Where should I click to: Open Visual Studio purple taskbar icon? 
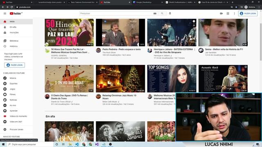tap(97, 144)
